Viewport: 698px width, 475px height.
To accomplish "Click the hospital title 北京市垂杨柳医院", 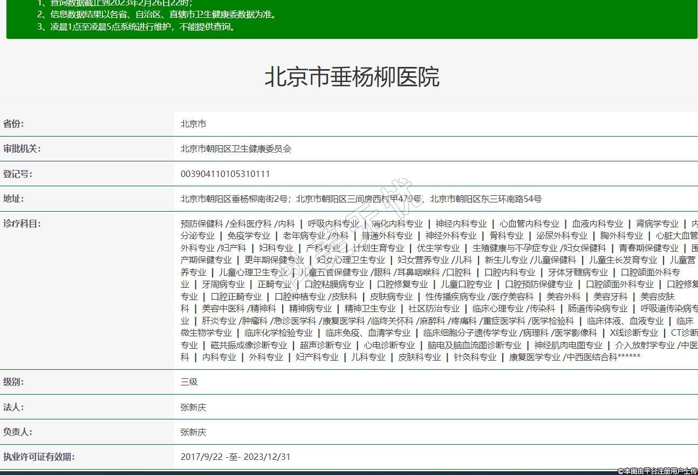I will coord(352,77).
